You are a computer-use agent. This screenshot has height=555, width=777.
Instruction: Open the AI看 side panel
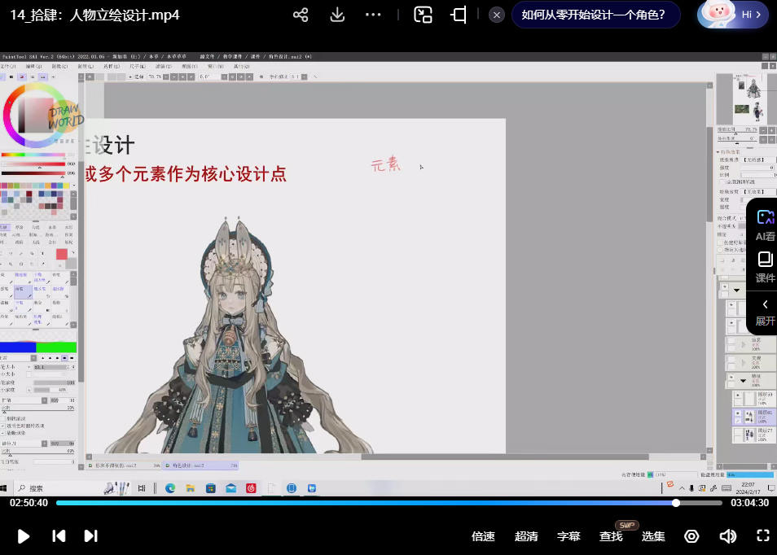point(765,225)
